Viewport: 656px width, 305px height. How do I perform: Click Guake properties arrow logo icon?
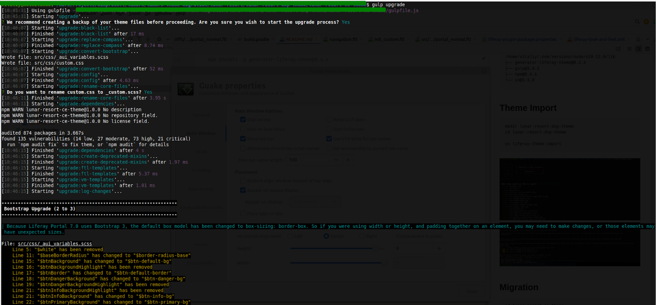(x=185, y=89)
